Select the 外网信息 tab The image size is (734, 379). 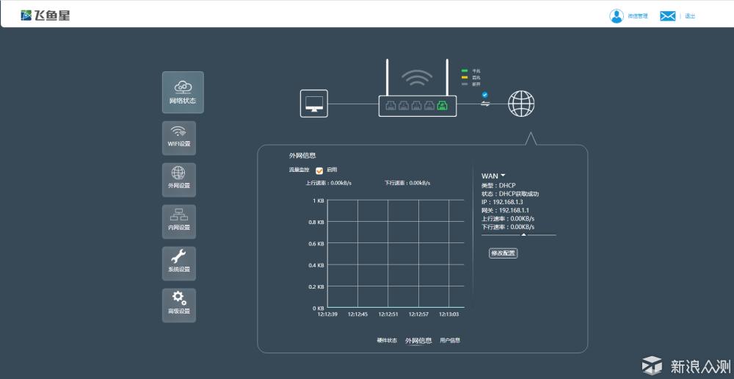coord(418,341)
